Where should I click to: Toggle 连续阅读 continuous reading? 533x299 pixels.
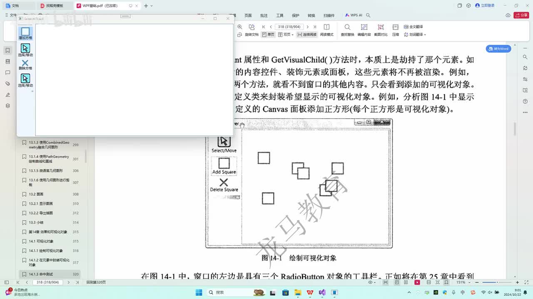[x=307, y=34]
